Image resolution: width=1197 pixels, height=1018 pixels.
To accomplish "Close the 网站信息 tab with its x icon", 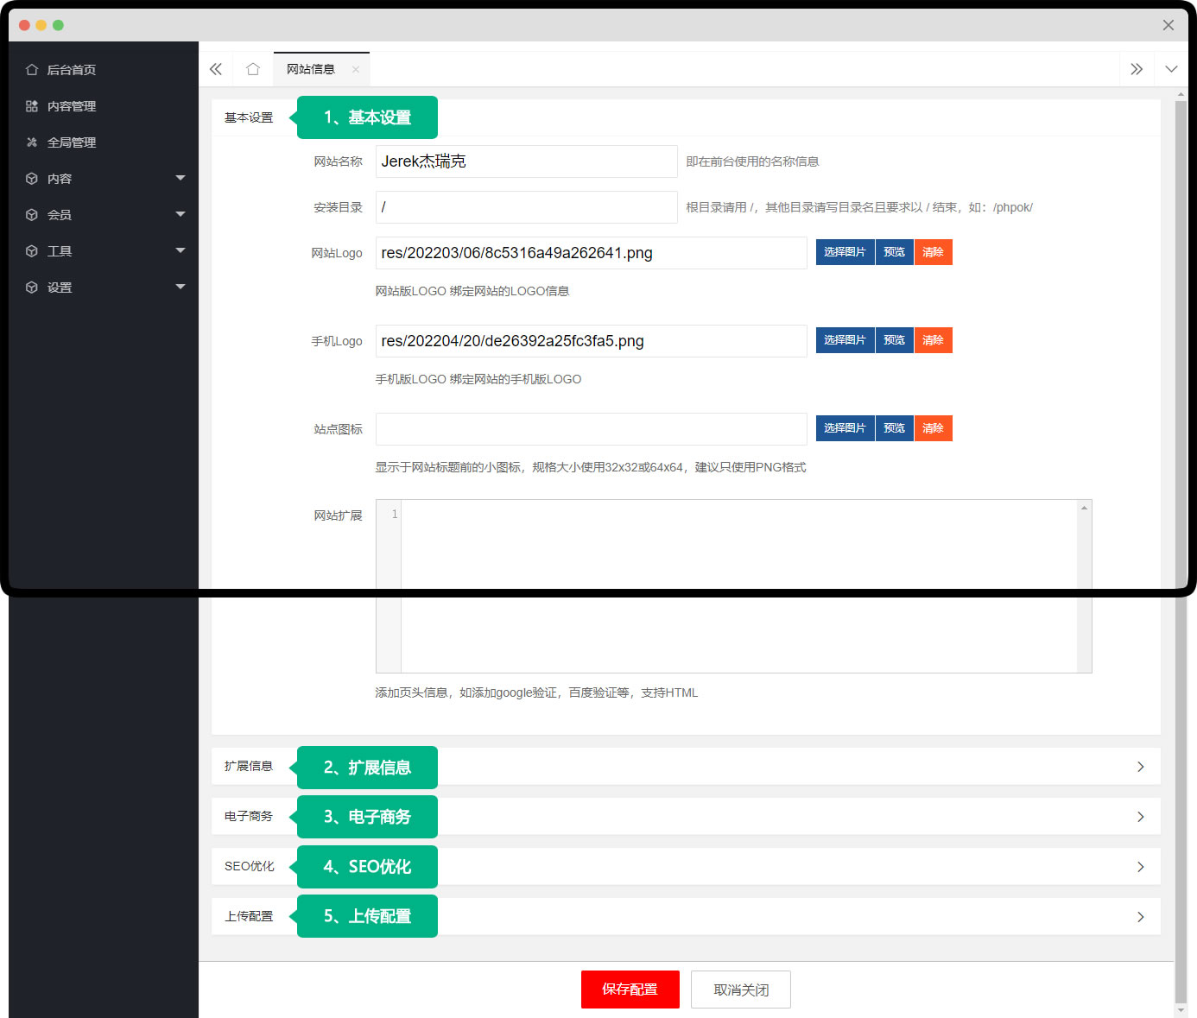I will point(356,69).
